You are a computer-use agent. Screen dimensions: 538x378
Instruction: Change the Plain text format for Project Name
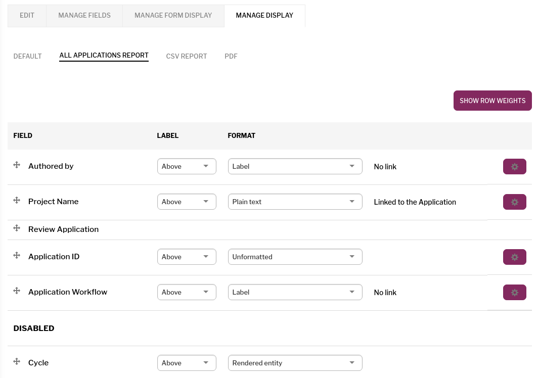(295, 202)
